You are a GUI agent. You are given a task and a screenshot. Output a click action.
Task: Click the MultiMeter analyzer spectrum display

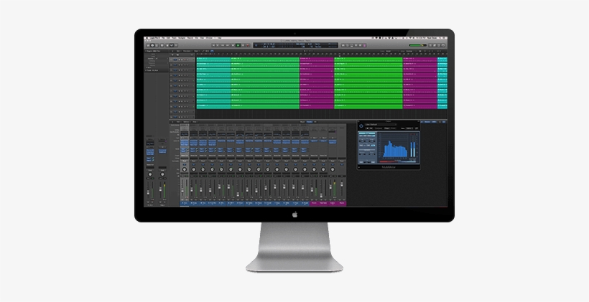[394, 145]
